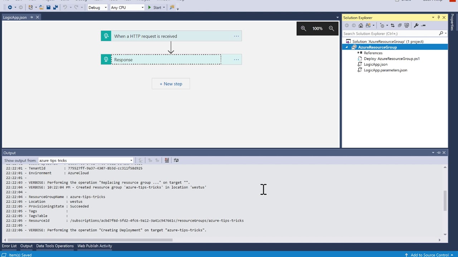
Task: Switch to the Output bottom tab
Action: tap(26, 246)
